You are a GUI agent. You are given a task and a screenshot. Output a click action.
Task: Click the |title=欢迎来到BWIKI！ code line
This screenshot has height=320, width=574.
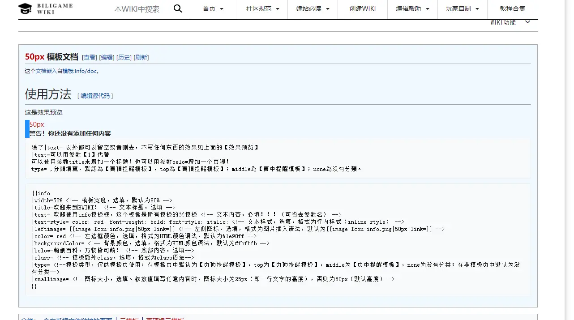pyautogui.click(x=103, y=208)
